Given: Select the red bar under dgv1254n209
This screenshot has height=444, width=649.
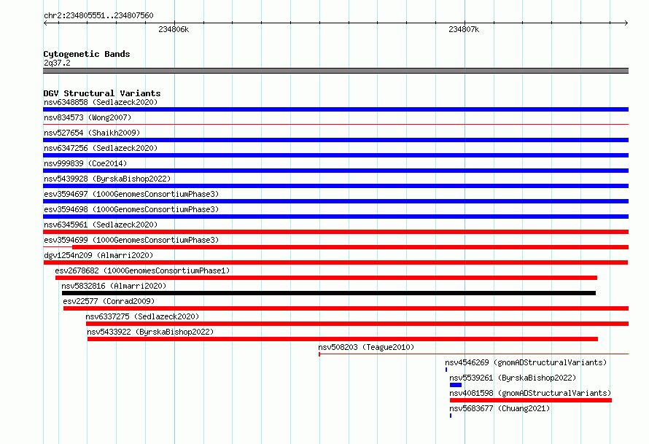Looking at the screenshot, I should click(x=335, y=262).
